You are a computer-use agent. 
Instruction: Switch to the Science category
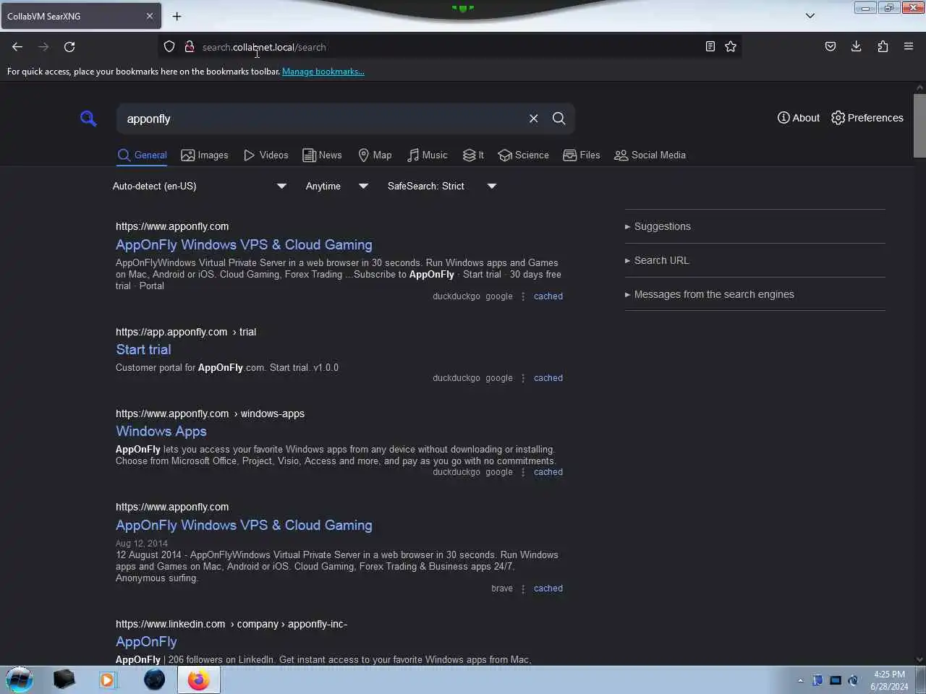523,155
